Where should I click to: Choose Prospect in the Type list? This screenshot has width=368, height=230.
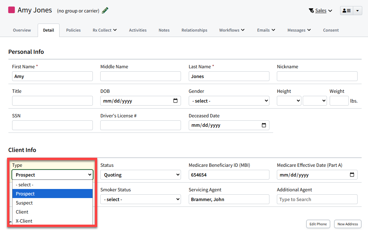pos(52,194)
